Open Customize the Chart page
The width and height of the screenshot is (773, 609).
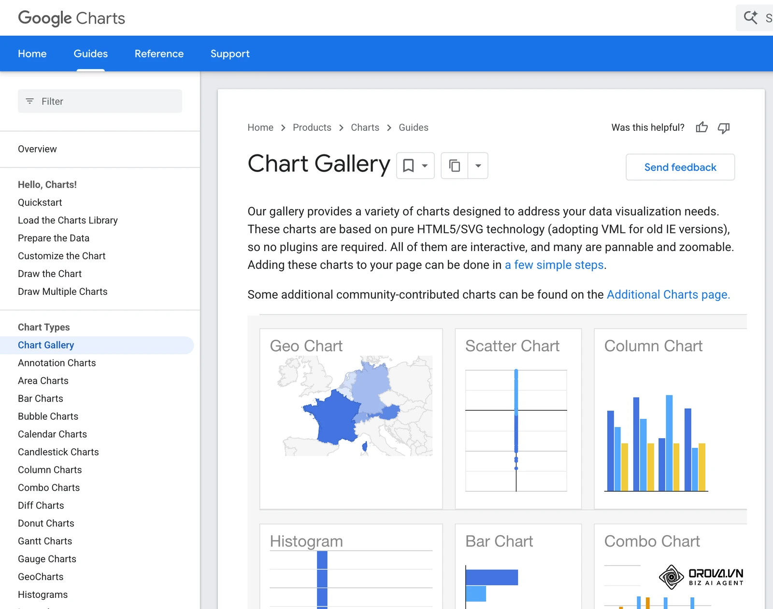click(x=62, y=256)
